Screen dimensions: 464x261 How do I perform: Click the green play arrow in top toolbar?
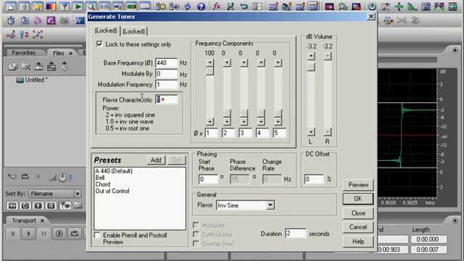click(78, 6)
